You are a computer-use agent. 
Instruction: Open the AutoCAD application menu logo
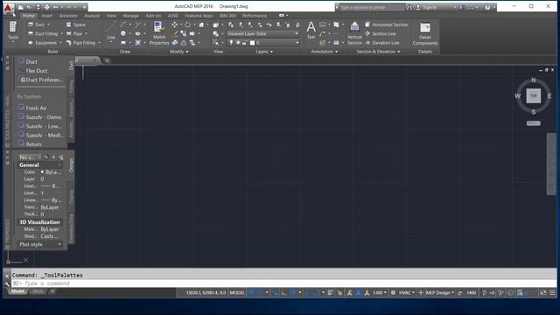[8, 8]
